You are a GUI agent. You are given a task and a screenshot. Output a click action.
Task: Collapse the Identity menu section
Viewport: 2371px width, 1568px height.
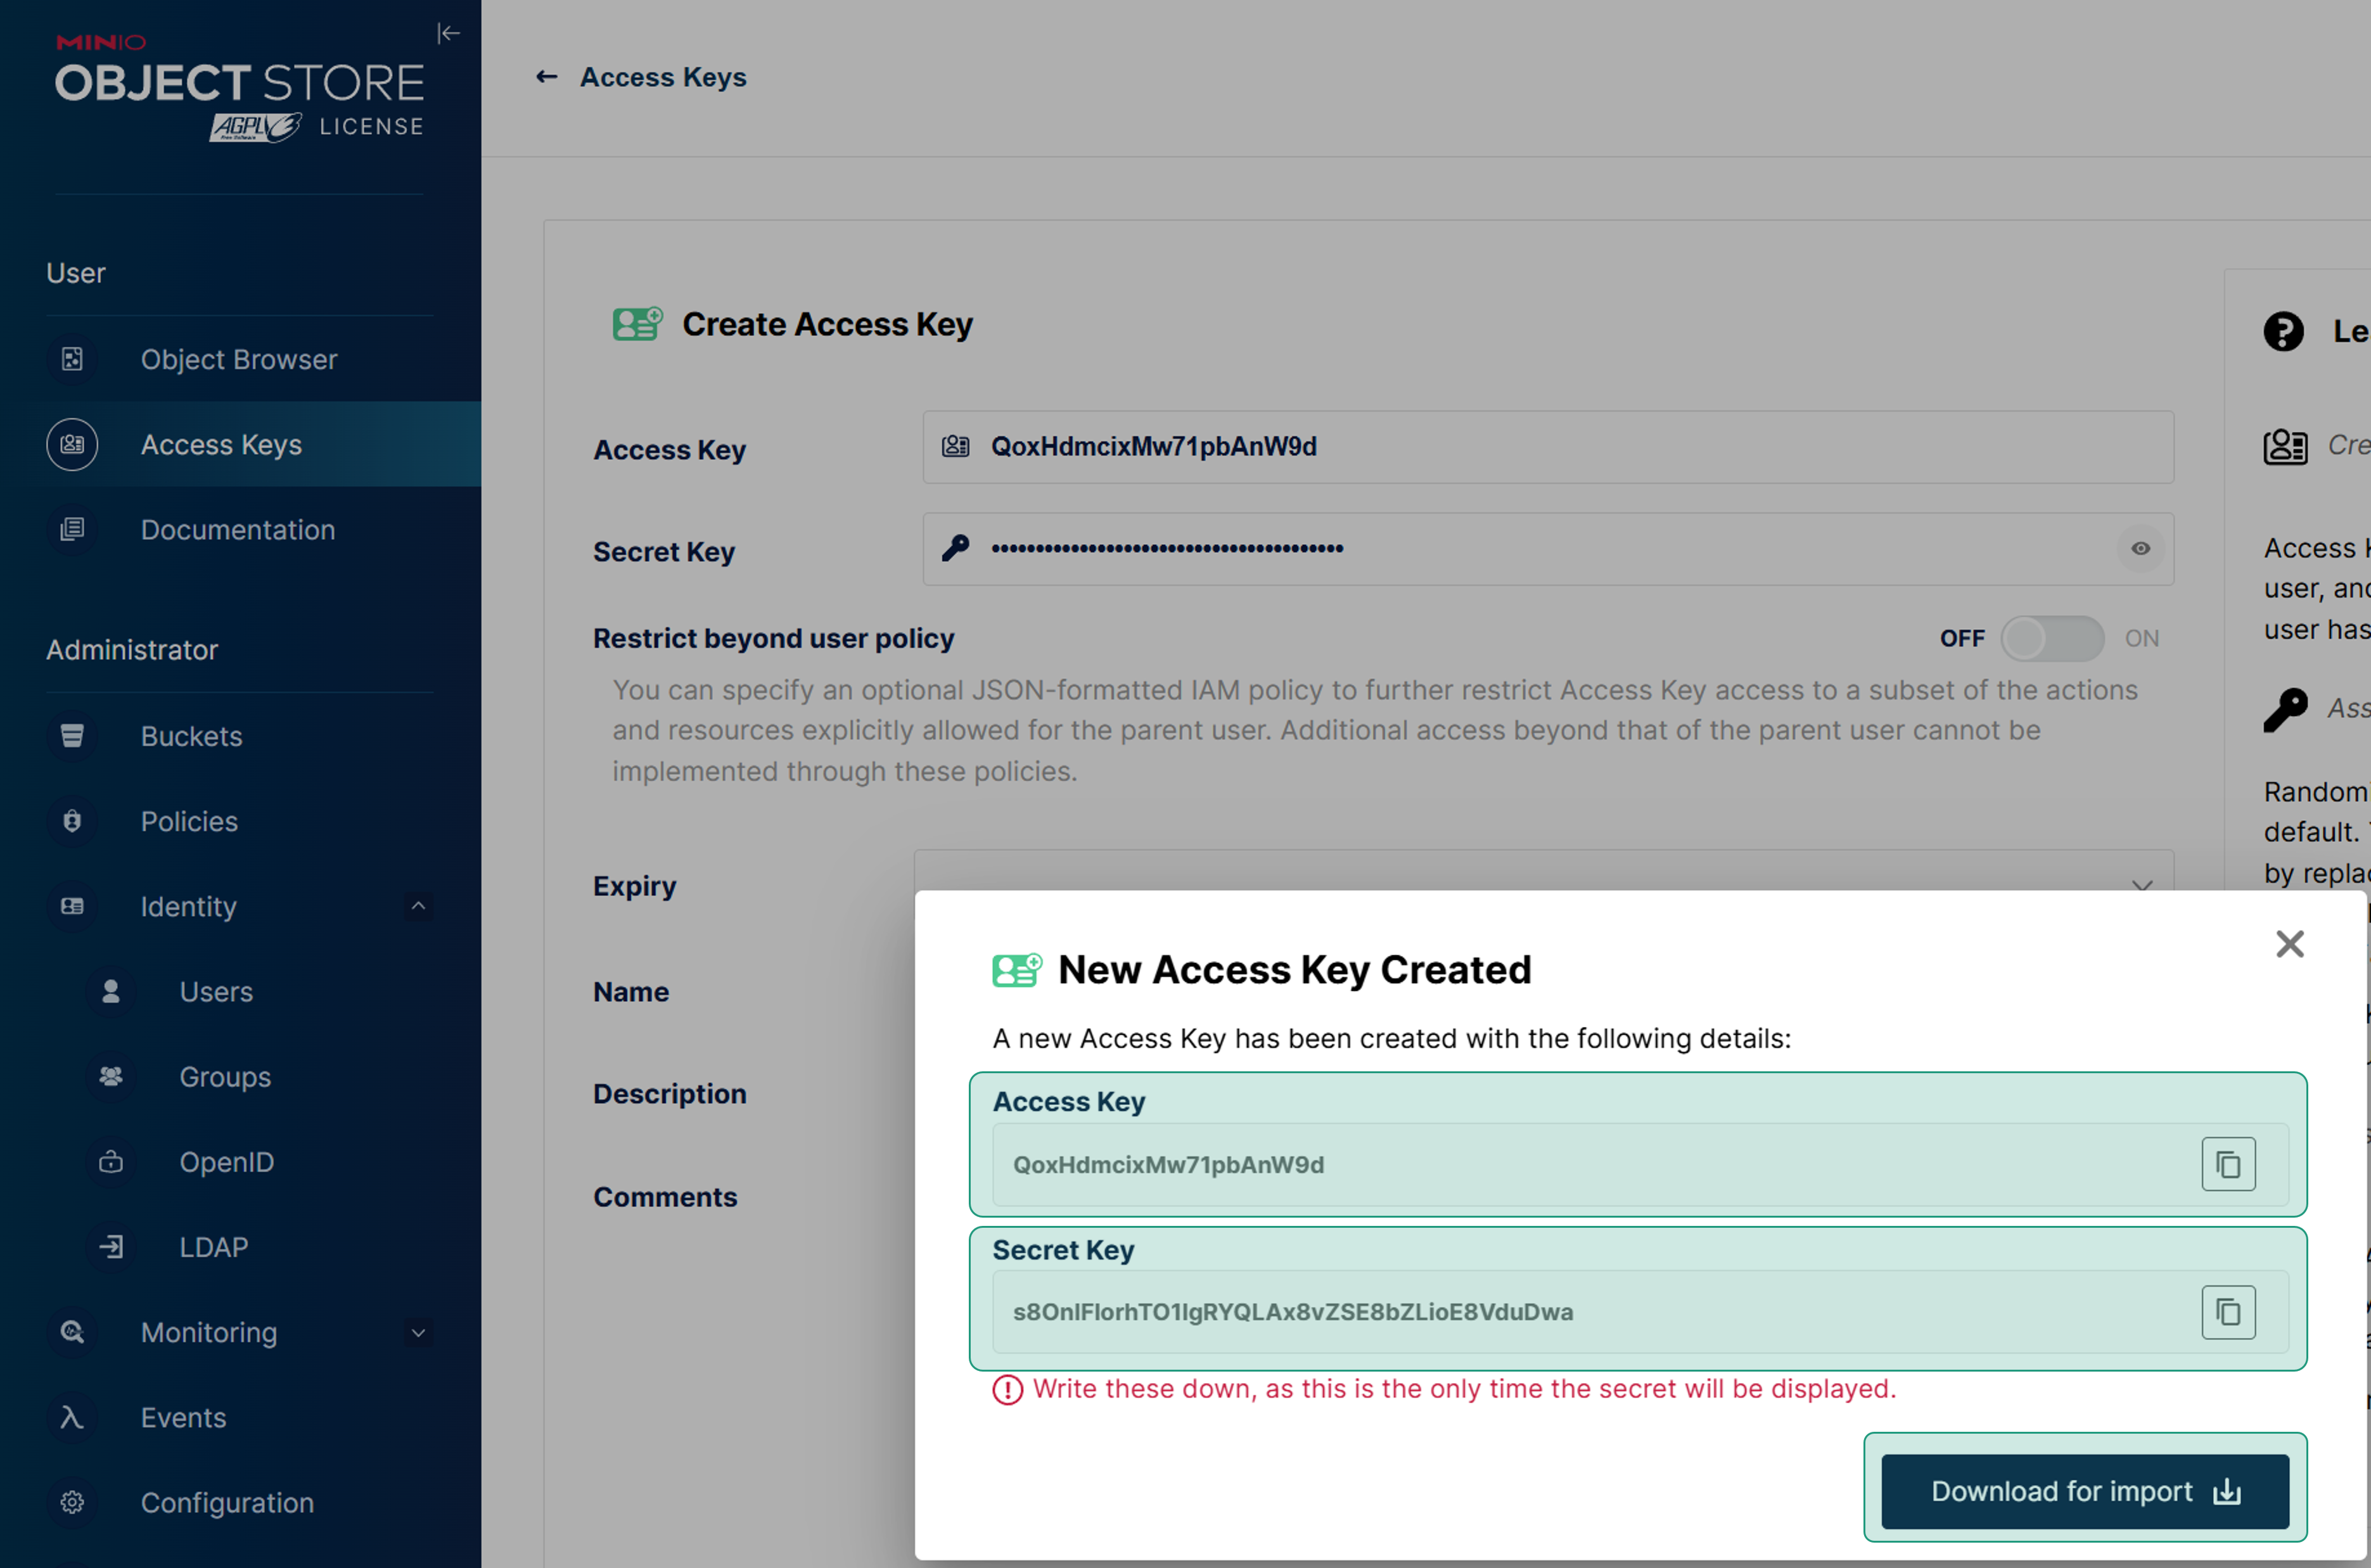tap(418, 906)
